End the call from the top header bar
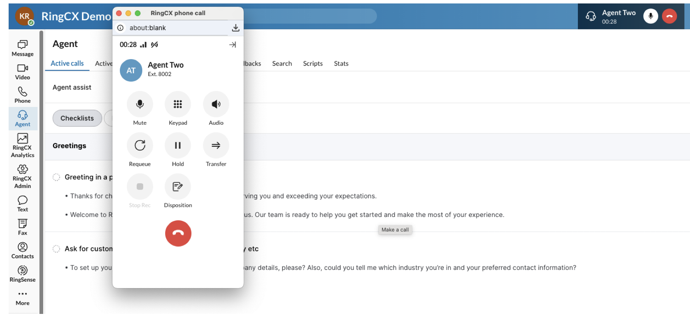Screen dimensions: 690x326 click(x=669, y=16)
